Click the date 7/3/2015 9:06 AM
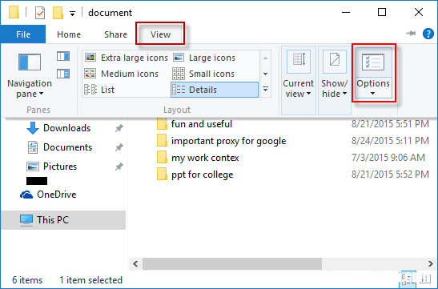 click(x=388, y=158)
